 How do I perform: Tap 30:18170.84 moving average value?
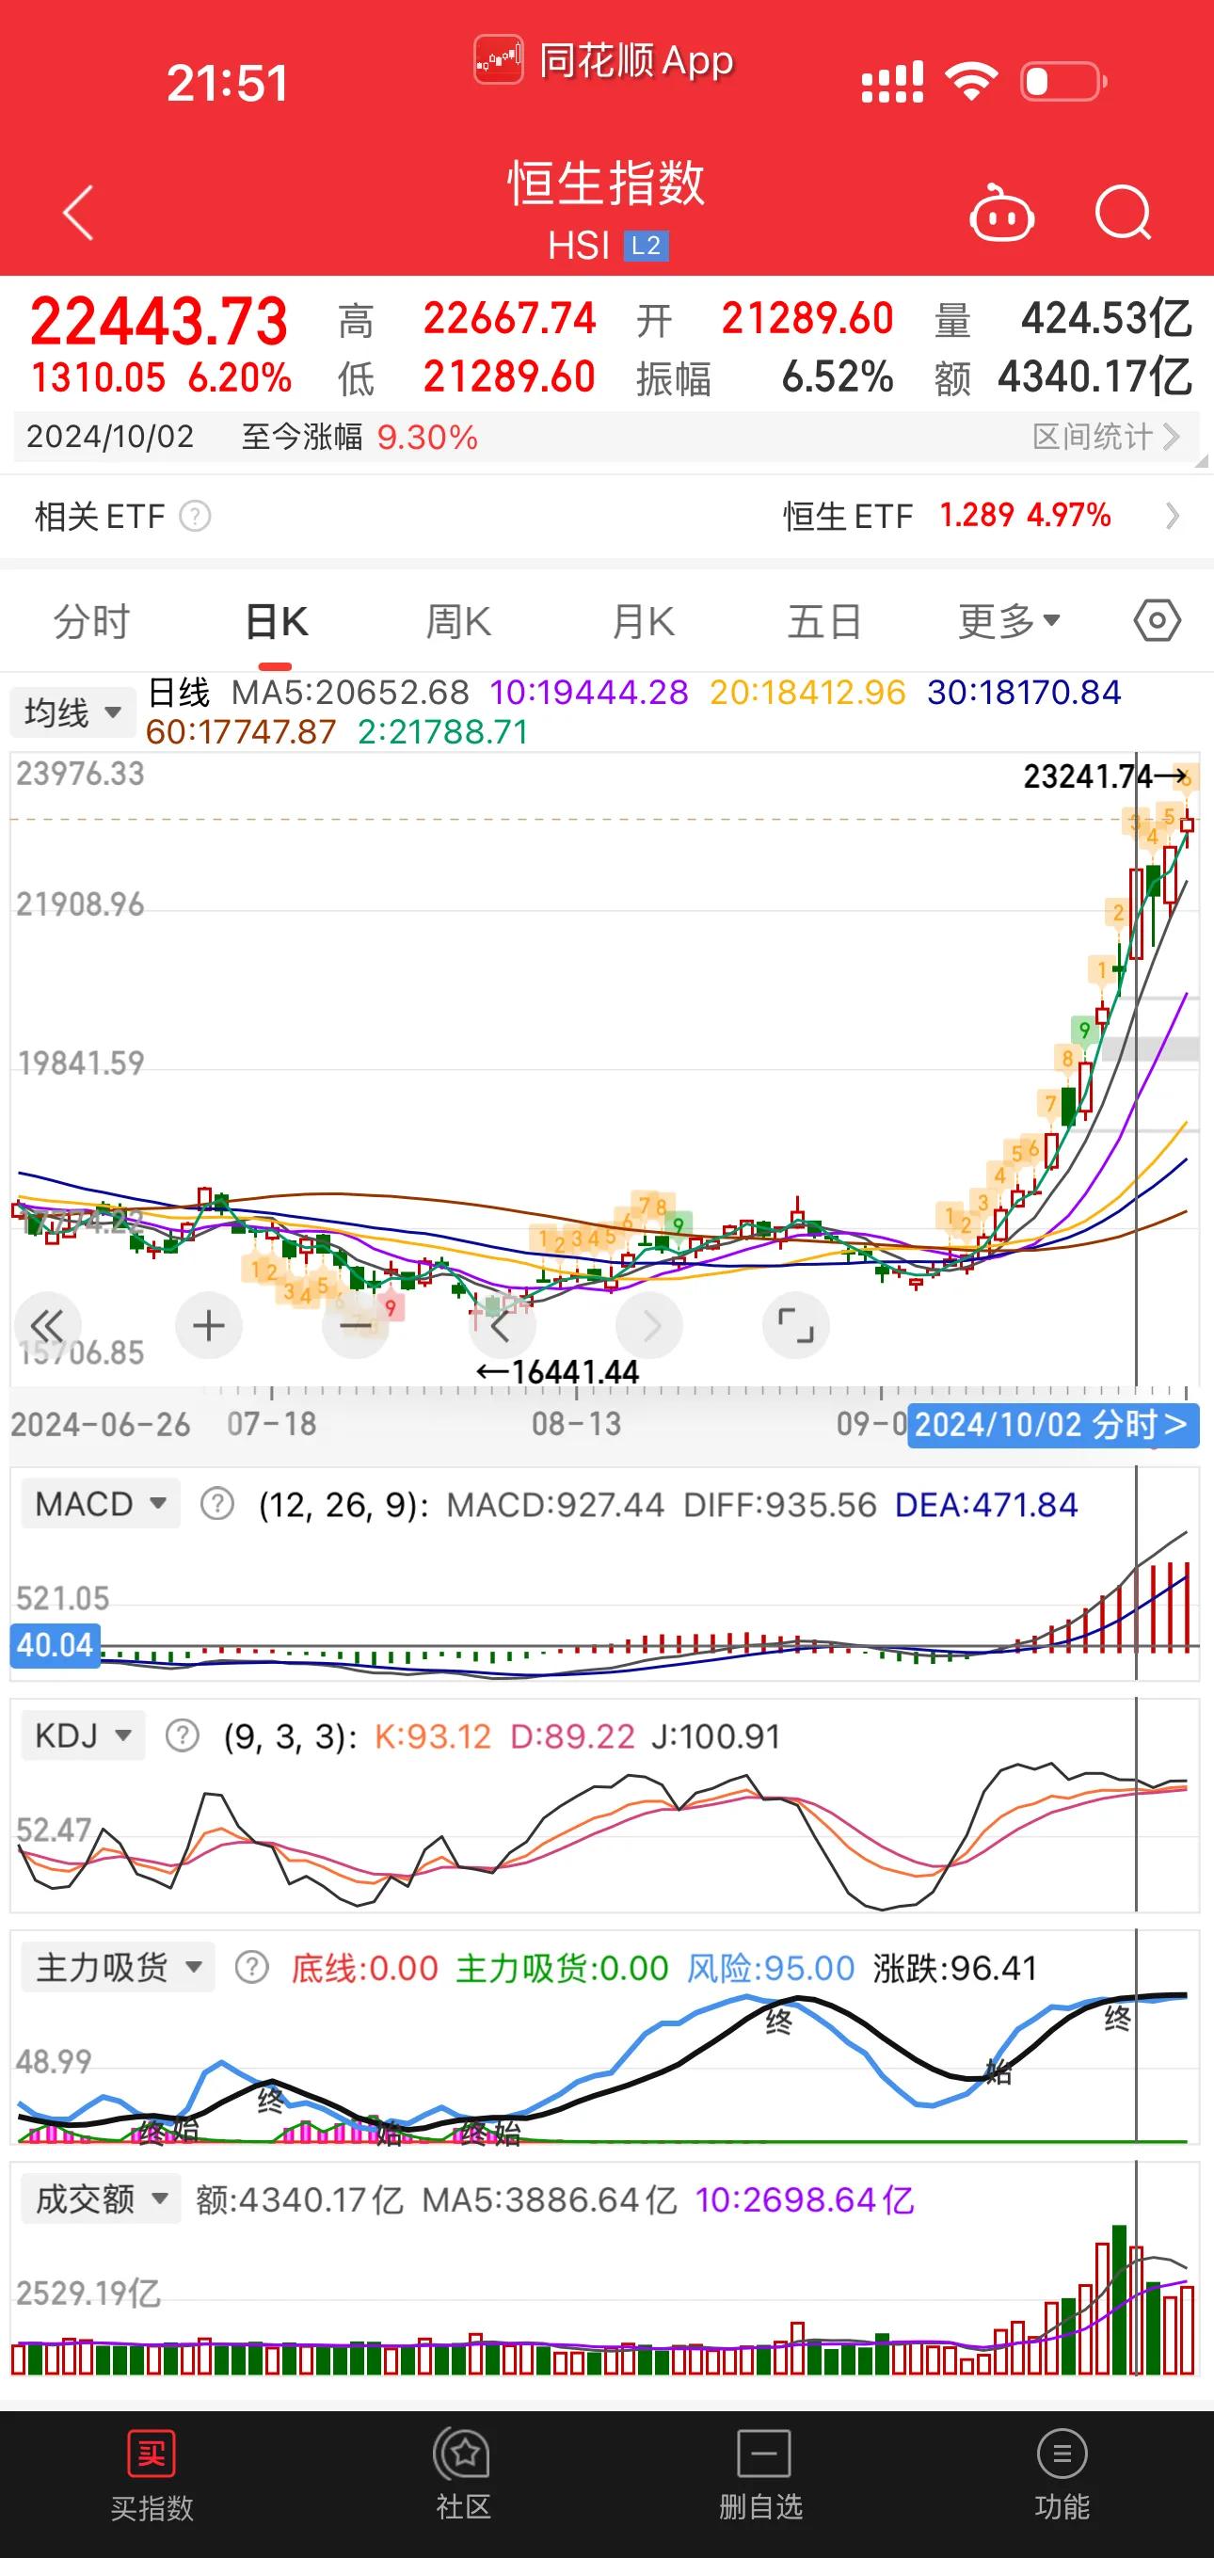[1025, 692]
